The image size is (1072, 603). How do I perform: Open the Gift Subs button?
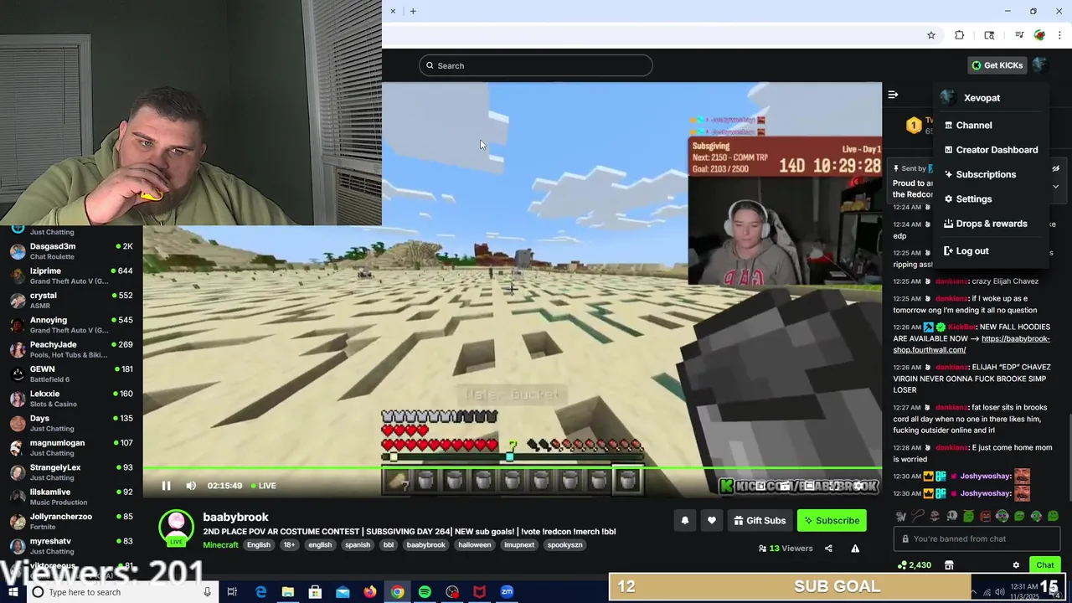tap(760, 520)
